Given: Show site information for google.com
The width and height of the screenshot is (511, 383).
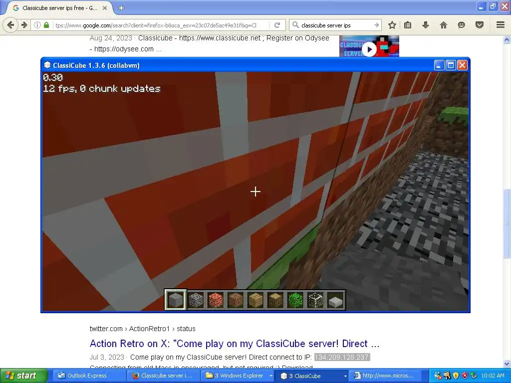Looking at the screenshot, I should (37, 25).
